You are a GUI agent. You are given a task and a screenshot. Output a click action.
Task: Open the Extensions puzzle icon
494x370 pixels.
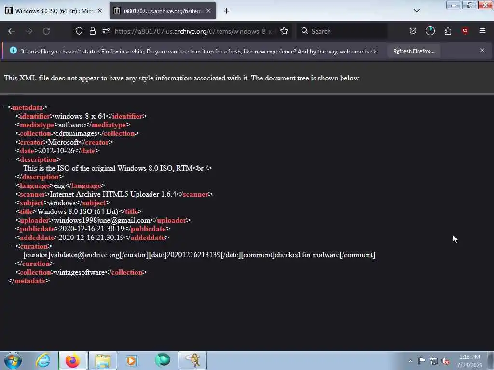coord(448,31)
